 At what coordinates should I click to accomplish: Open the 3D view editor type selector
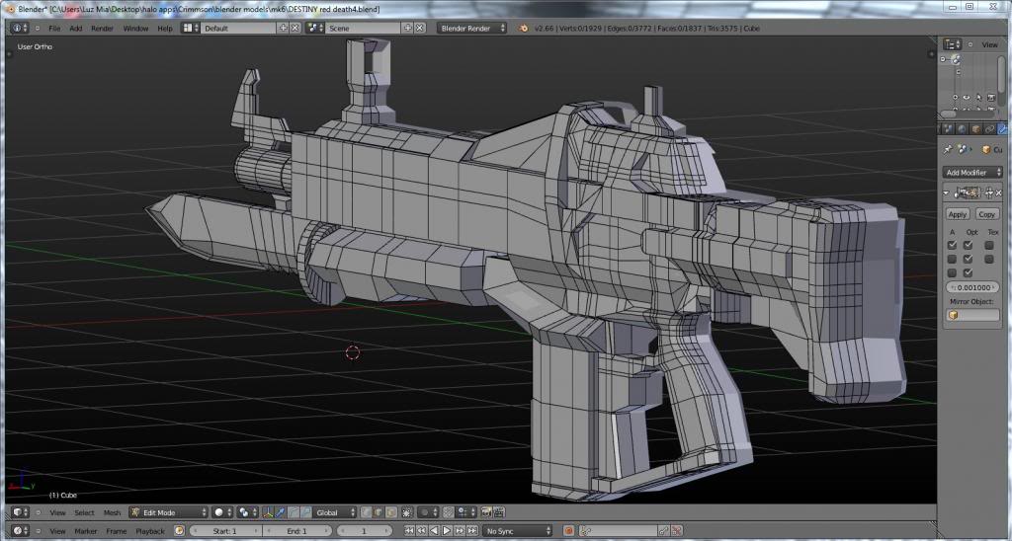point(20,512)
